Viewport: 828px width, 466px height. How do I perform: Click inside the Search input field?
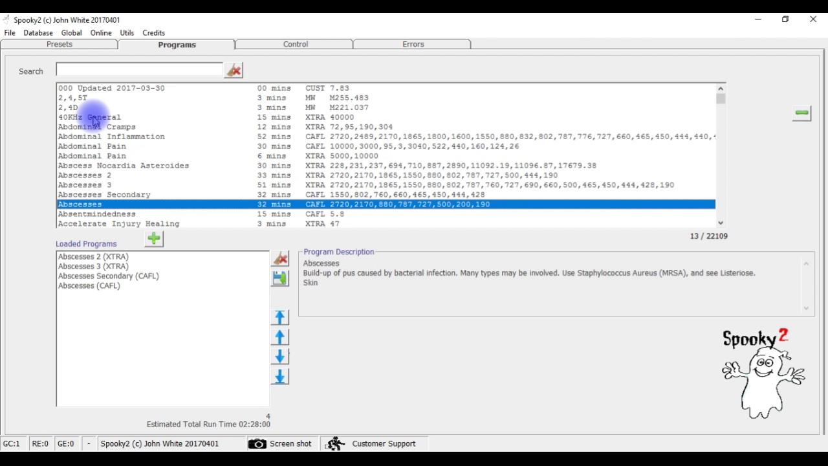click(139, 69)
